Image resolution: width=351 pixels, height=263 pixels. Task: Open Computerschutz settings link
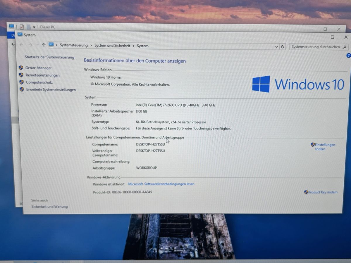click(x=39, y=82)
